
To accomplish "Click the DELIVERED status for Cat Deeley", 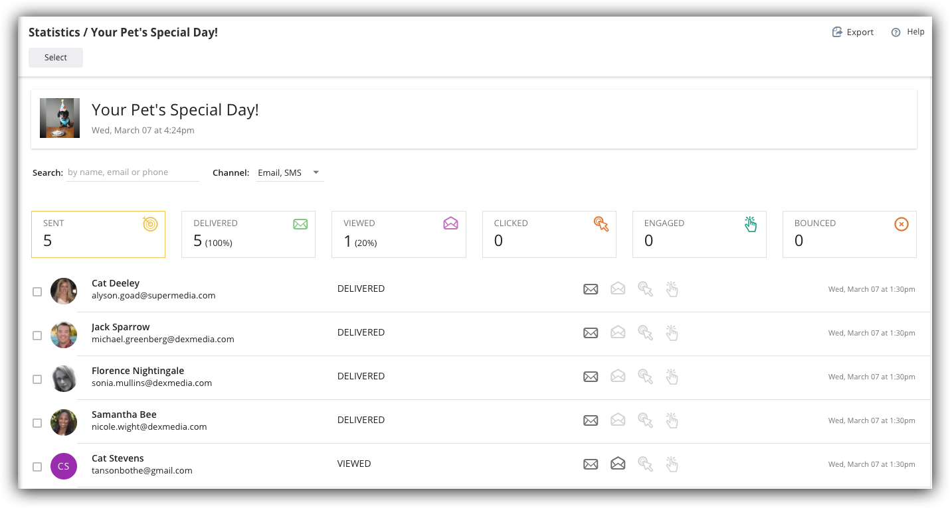I will pos(361,288).
